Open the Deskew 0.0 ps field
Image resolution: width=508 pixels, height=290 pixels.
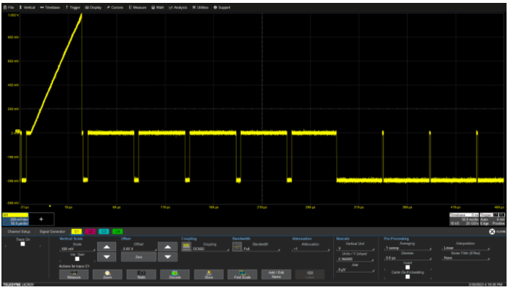click(408, 258)
